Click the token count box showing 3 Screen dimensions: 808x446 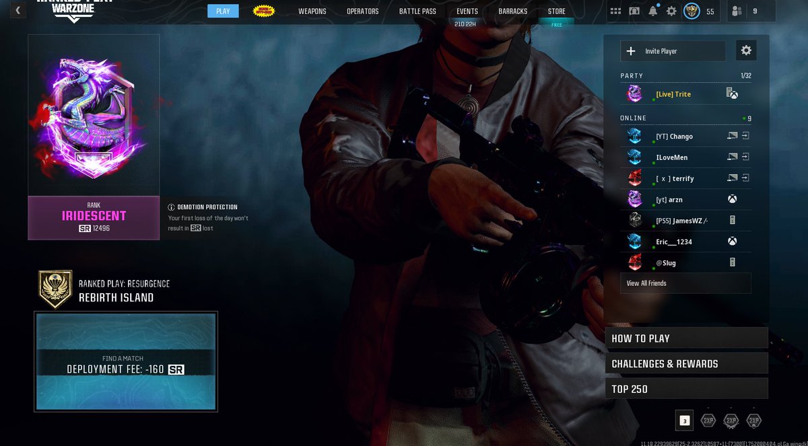[684, 420]
